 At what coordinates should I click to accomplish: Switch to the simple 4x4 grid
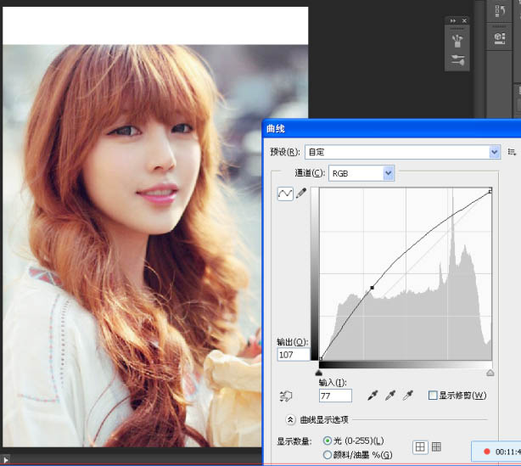pyautogui.click(x=420, y=446)
